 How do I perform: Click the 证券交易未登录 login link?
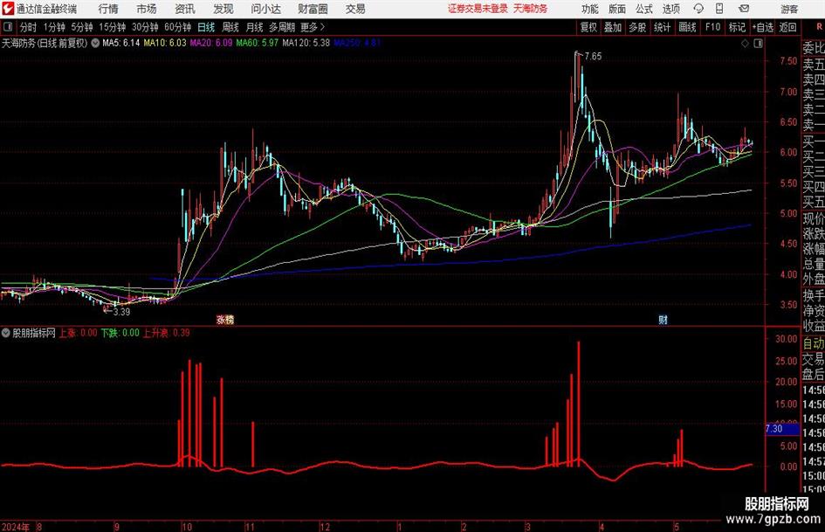(x=478, y=9)
